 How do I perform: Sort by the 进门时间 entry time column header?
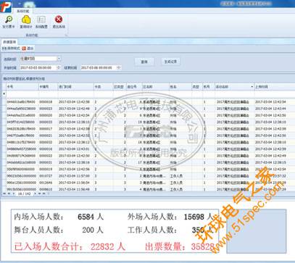pyautogui.click(x=75, y=87)
